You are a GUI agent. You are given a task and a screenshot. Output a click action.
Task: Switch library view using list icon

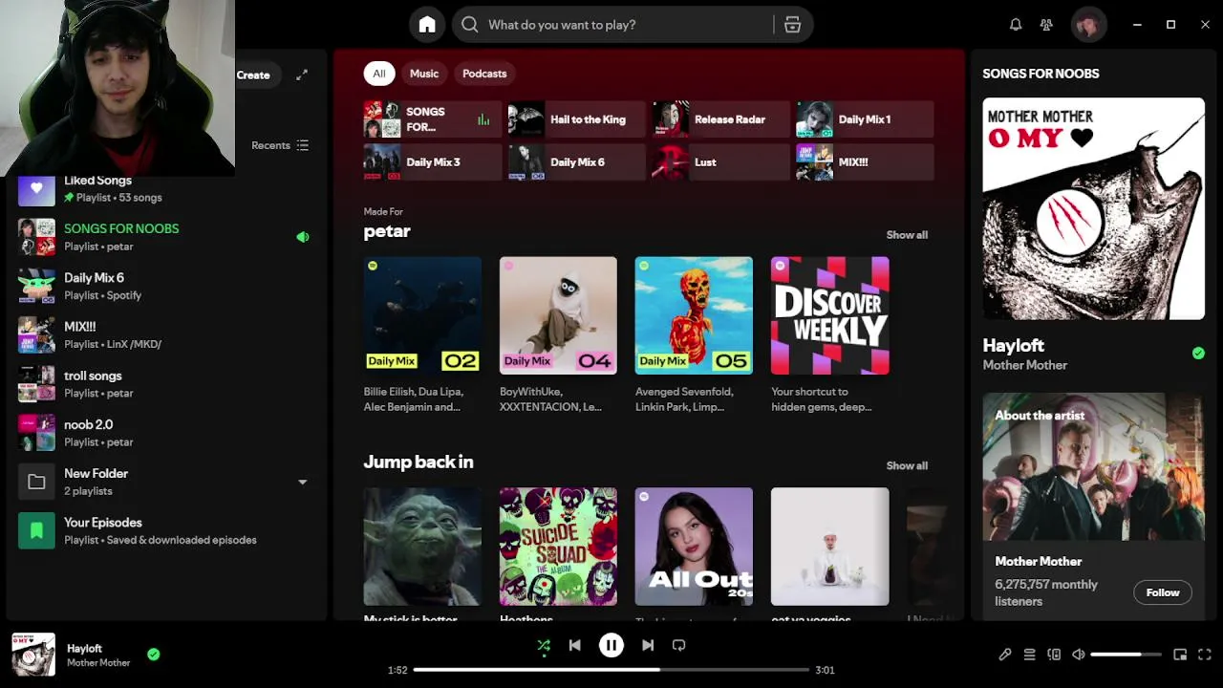pos(303,145)
